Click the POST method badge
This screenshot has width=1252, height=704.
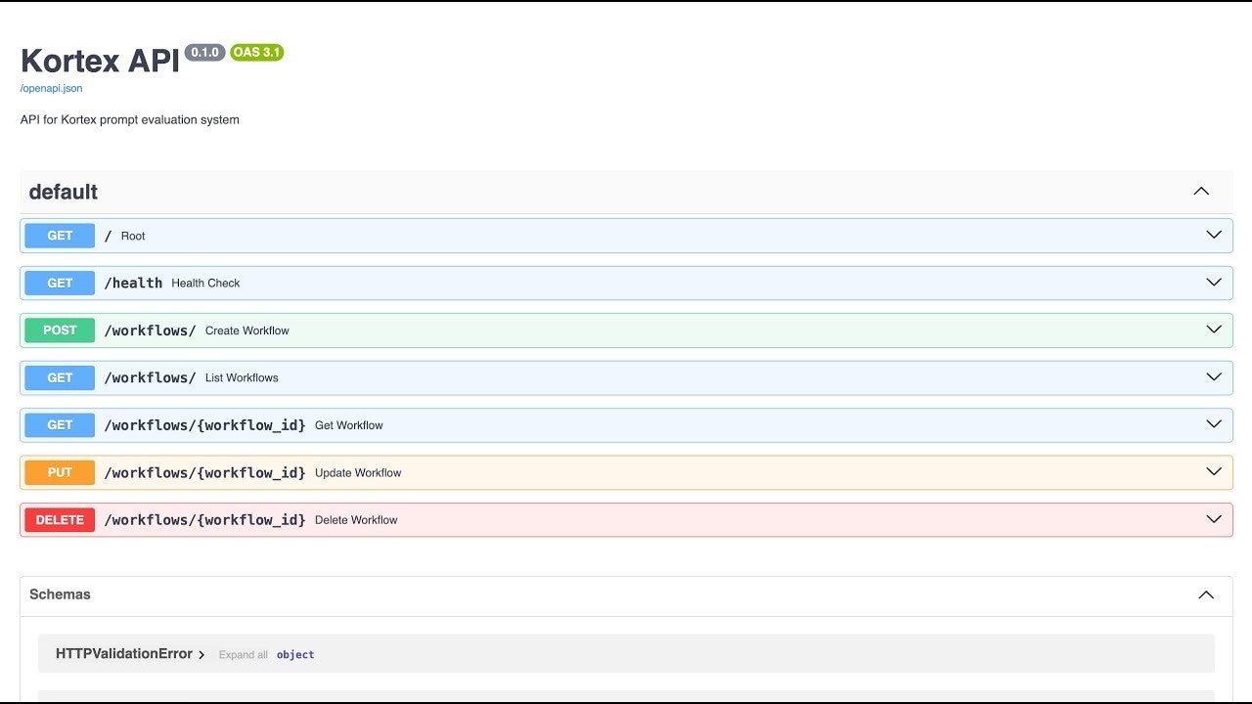click(60, 330)
